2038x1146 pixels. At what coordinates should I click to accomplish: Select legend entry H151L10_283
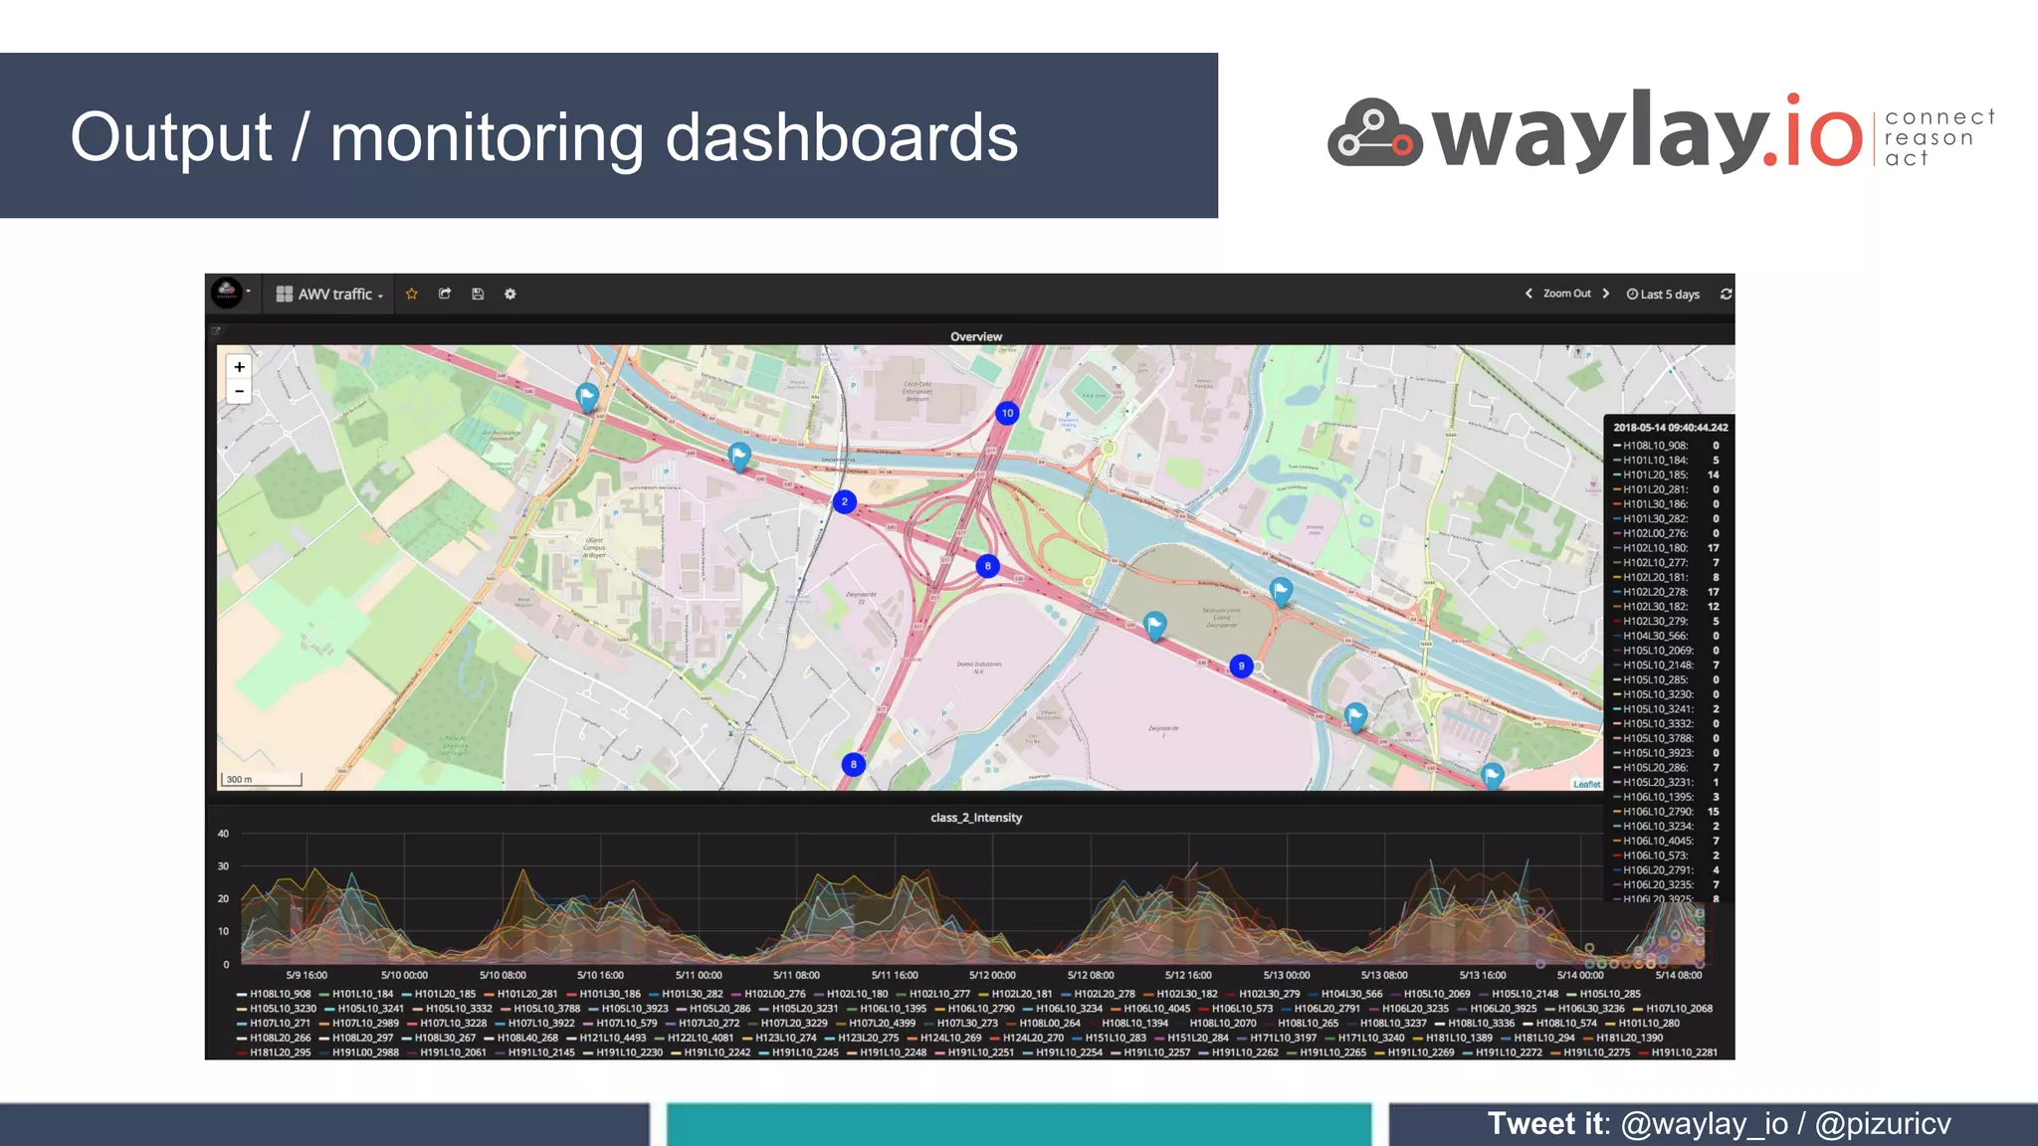(1110, 1038)
